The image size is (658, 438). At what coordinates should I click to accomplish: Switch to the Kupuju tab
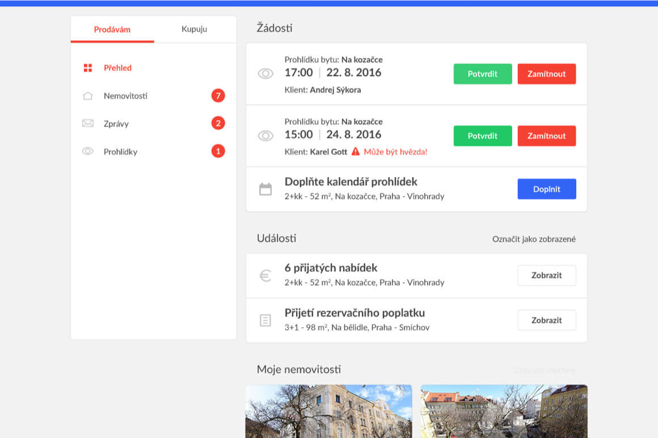coord(195,29)
